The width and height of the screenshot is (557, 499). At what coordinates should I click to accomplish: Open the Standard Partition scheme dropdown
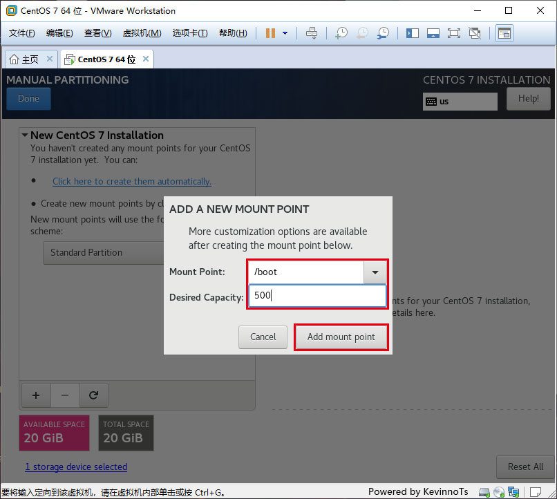tap(104, 252)
